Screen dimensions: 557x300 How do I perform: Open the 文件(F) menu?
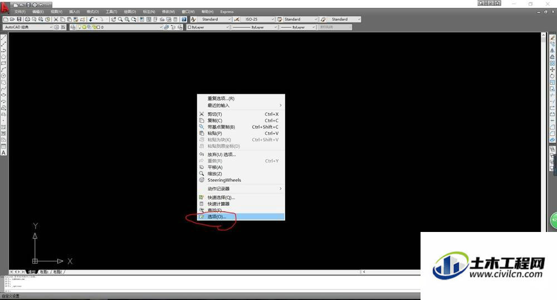(19, 12)
